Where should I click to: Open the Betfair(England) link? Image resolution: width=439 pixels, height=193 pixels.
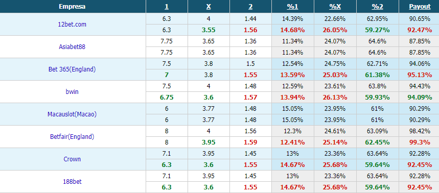pyautogui.click(x=72, y=136)
